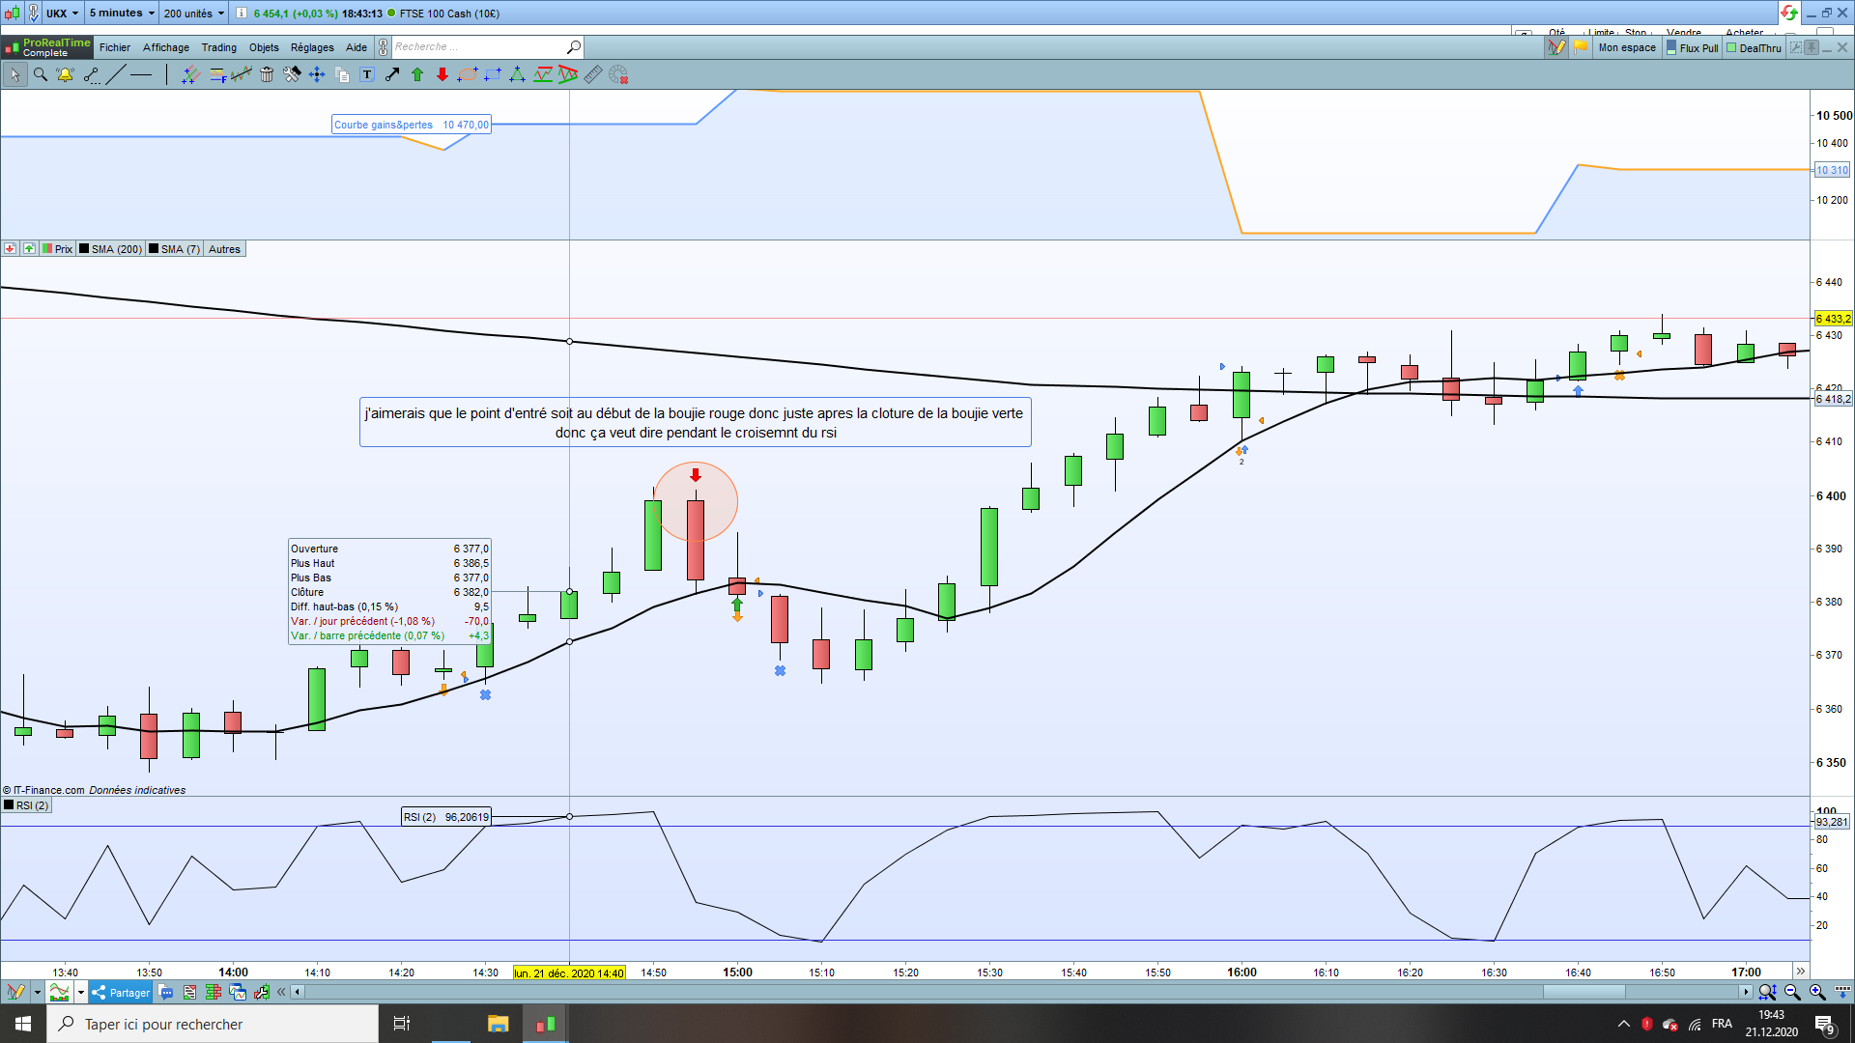Select the ellipse drawing tool

(468, 74)
